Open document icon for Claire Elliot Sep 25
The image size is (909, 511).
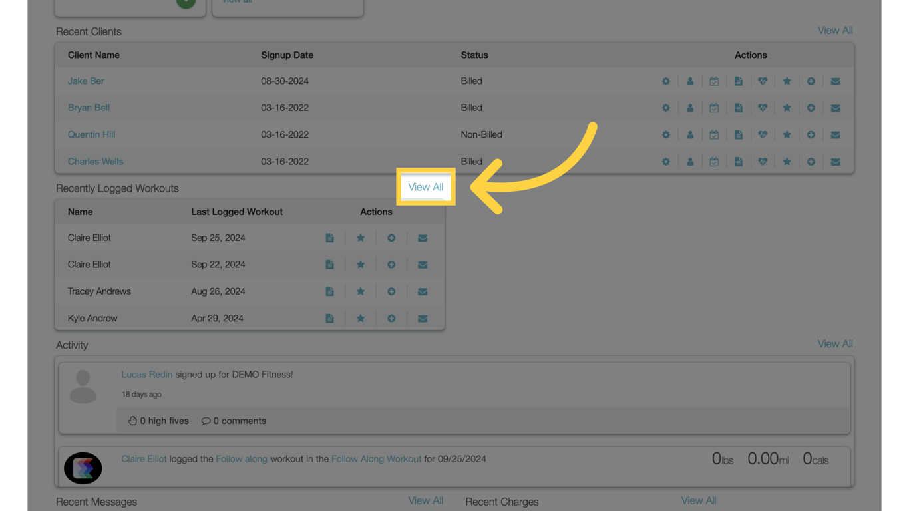tap(329, 238)
